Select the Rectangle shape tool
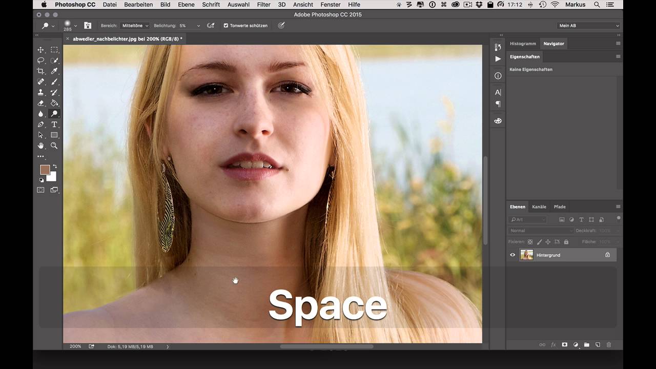The height and width of the screenshot is (369, 656). point(54,135)
